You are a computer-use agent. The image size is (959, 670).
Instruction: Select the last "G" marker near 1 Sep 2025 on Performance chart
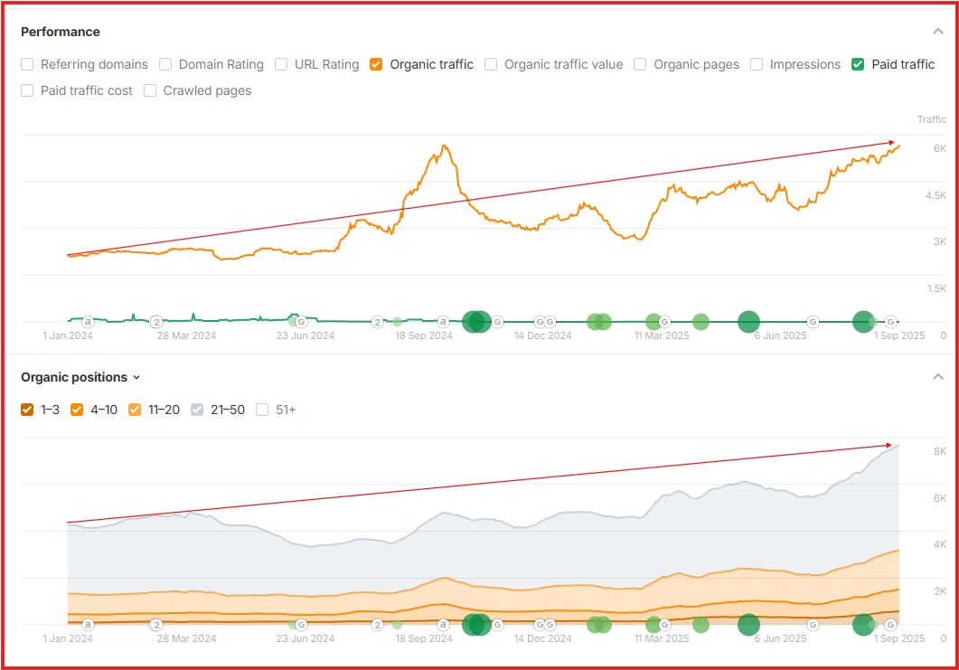coord(890,321)
